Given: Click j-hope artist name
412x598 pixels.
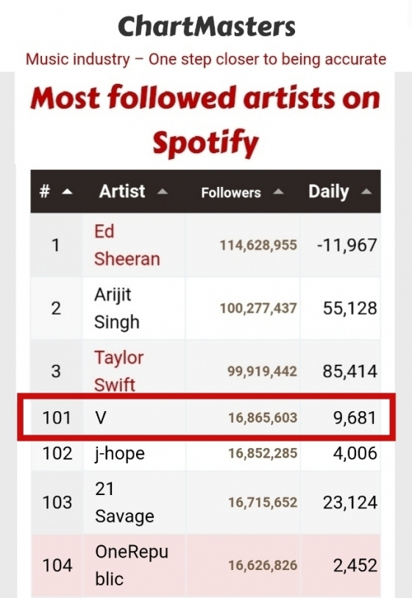Looking at the screenshot, I should (120, 454).
